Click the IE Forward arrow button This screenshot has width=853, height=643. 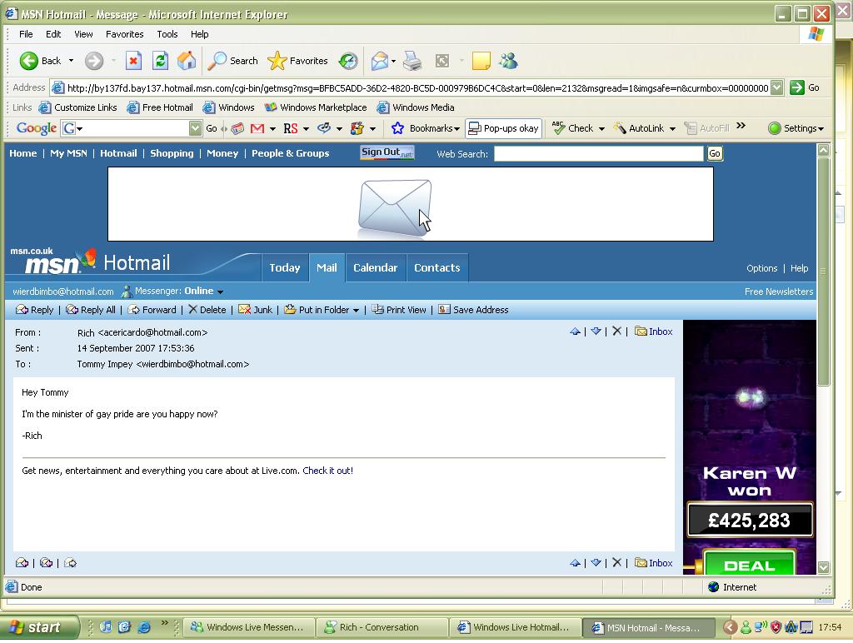[93, 61]
